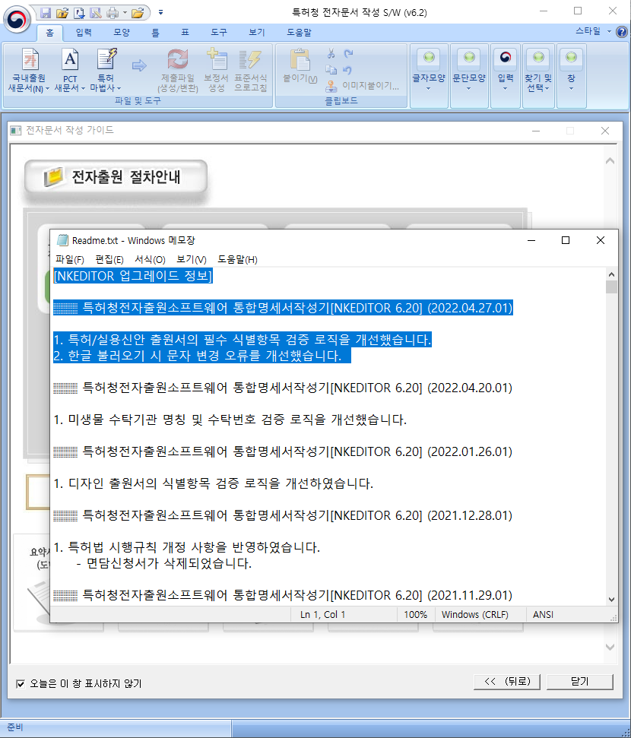Open 도움말(H) menu in Notepad
The width and height of the screenshot is (631, 738).
click(237, 259)
